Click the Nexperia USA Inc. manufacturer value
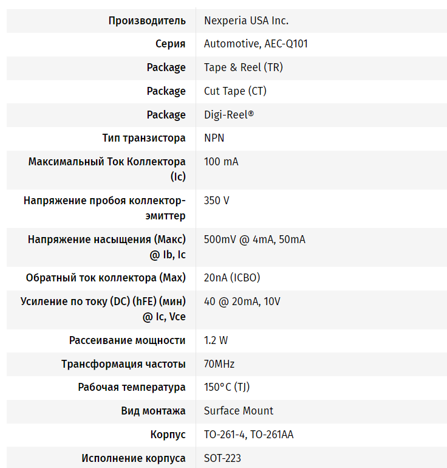447x468 pixels. click(246, 21)
